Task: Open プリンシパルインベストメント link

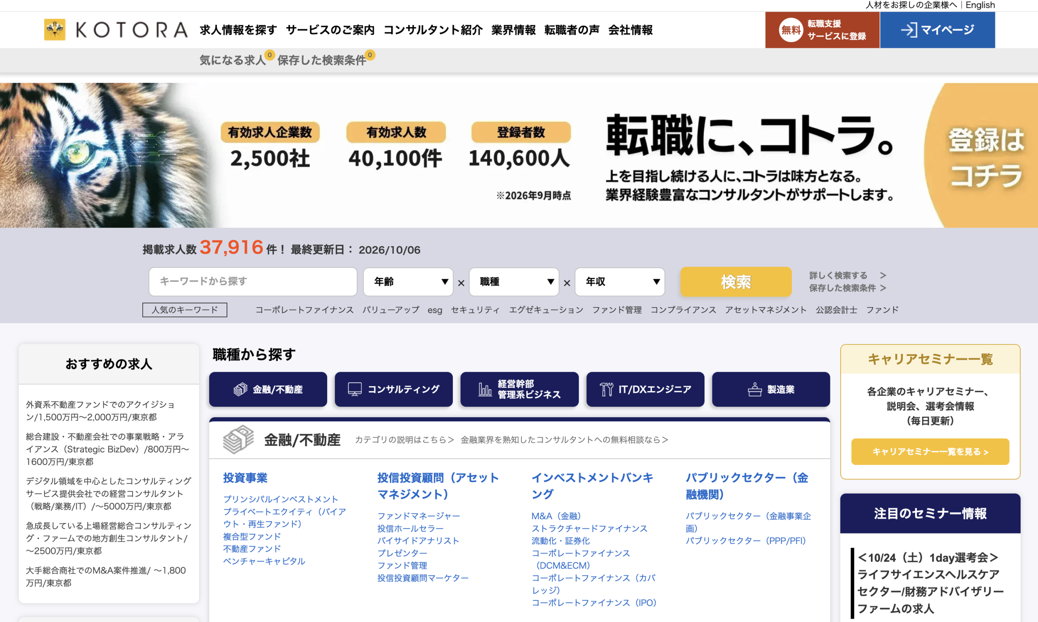Action: (x=281, y=499)
